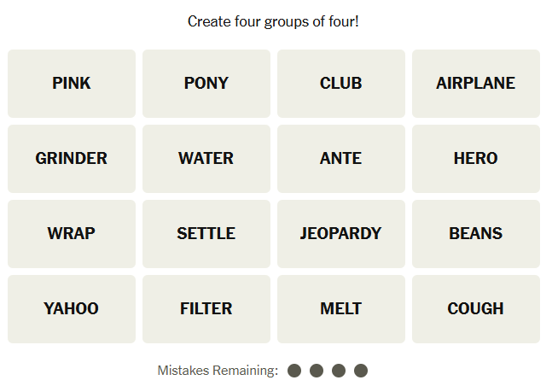Image resolution: width=552 pixels, height=386 pixels.
Task: Click the leftmost mistakes remaining dot
Action: [294, 371]
